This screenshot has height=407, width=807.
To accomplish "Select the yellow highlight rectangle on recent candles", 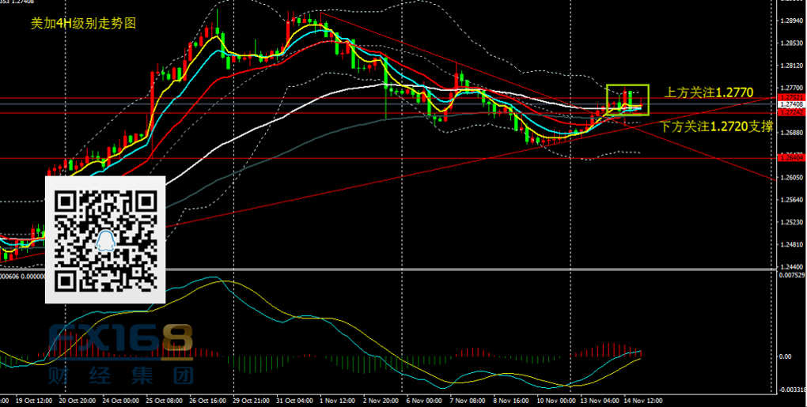I will point(627,100).
